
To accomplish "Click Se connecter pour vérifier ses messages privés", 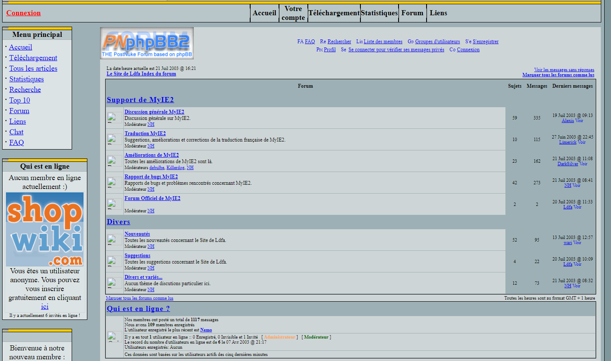I will pyautogui.click(x=396, y=50).
